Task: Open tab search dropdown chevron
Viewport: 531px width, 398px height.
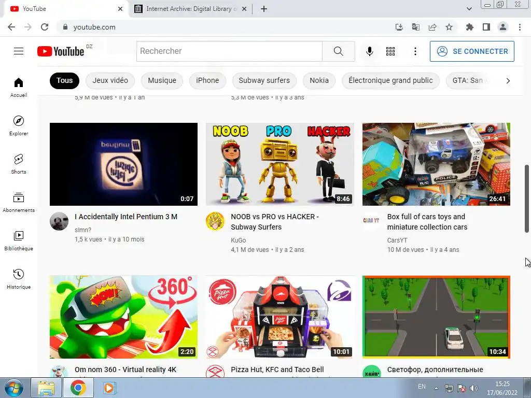Action: [x=469, y=9]
